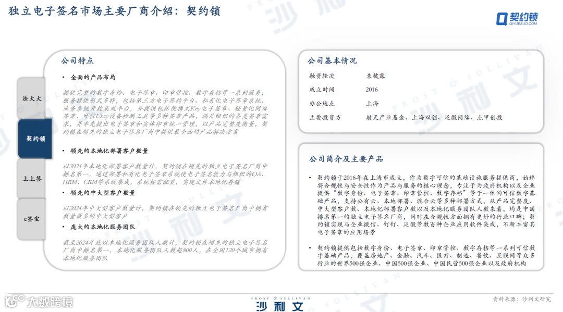Click the 2016 founding year value
Screen dimensions: 563x312
372,90
